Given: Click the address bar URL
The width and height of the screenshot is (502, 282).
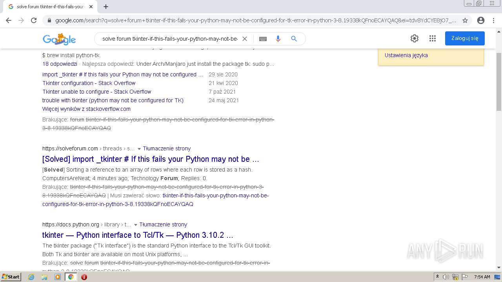Looking at the screenshot, I should 255,20.
